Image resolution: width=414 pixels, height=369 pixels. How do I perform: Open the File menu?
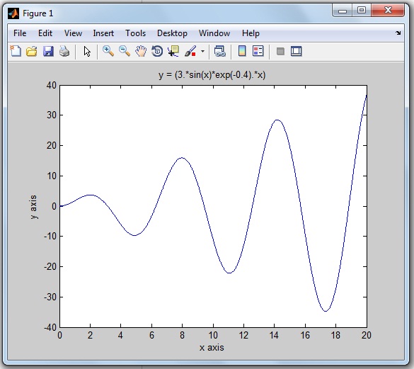coord(20,33)
